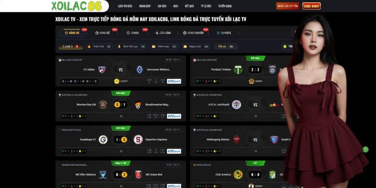Click the Club America team logo
Viewport: 376px width, 188px height.
point(238,174)
